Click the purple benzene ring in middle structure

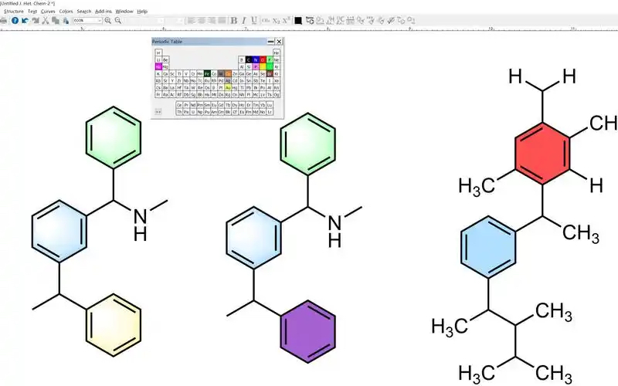tap(307, 330)
